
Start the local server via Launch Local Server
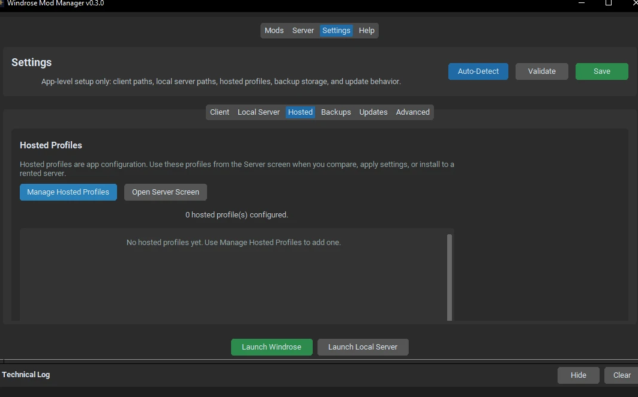(x=363, y=347)
